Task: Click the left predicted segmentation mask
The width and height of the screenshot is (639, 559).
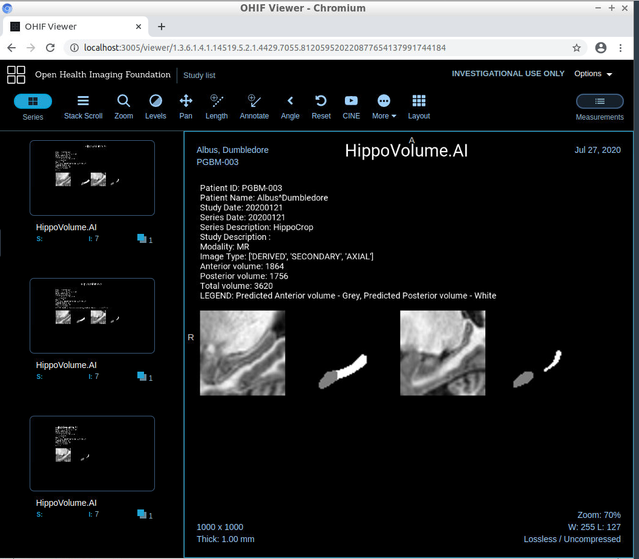Action: click(x=342, y=371)
